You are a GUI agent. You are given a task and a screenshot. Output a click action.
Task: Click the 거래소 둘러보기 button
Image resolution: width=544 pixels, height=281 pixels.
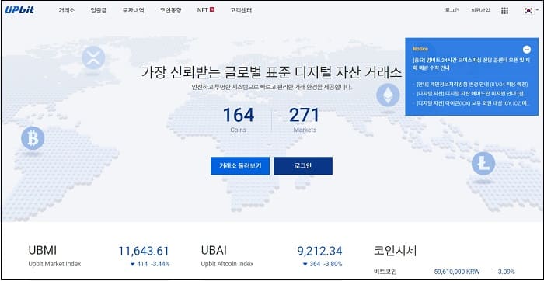pyautogui.click(x=239, y=165)
